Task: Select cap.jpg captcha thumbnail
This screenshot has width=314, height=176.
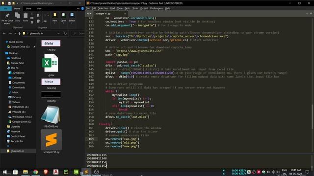Action: click(x=51, y=44)
